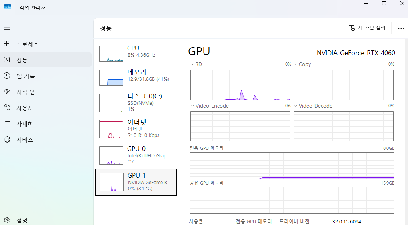Switch to the 성능 performance tab
Viewport: 408px width, 225px height.
(46, 60)
